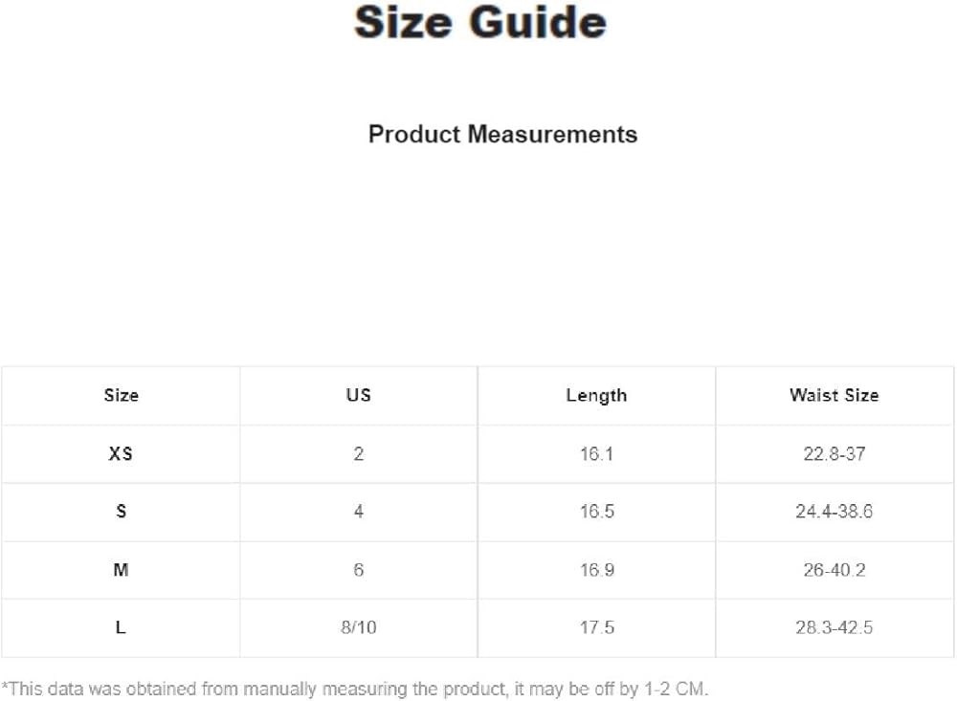The width and height of the screenshot is (957, 701).
Task: Click the 28.3-42.5 waist size cell
Action: (834, 628)
